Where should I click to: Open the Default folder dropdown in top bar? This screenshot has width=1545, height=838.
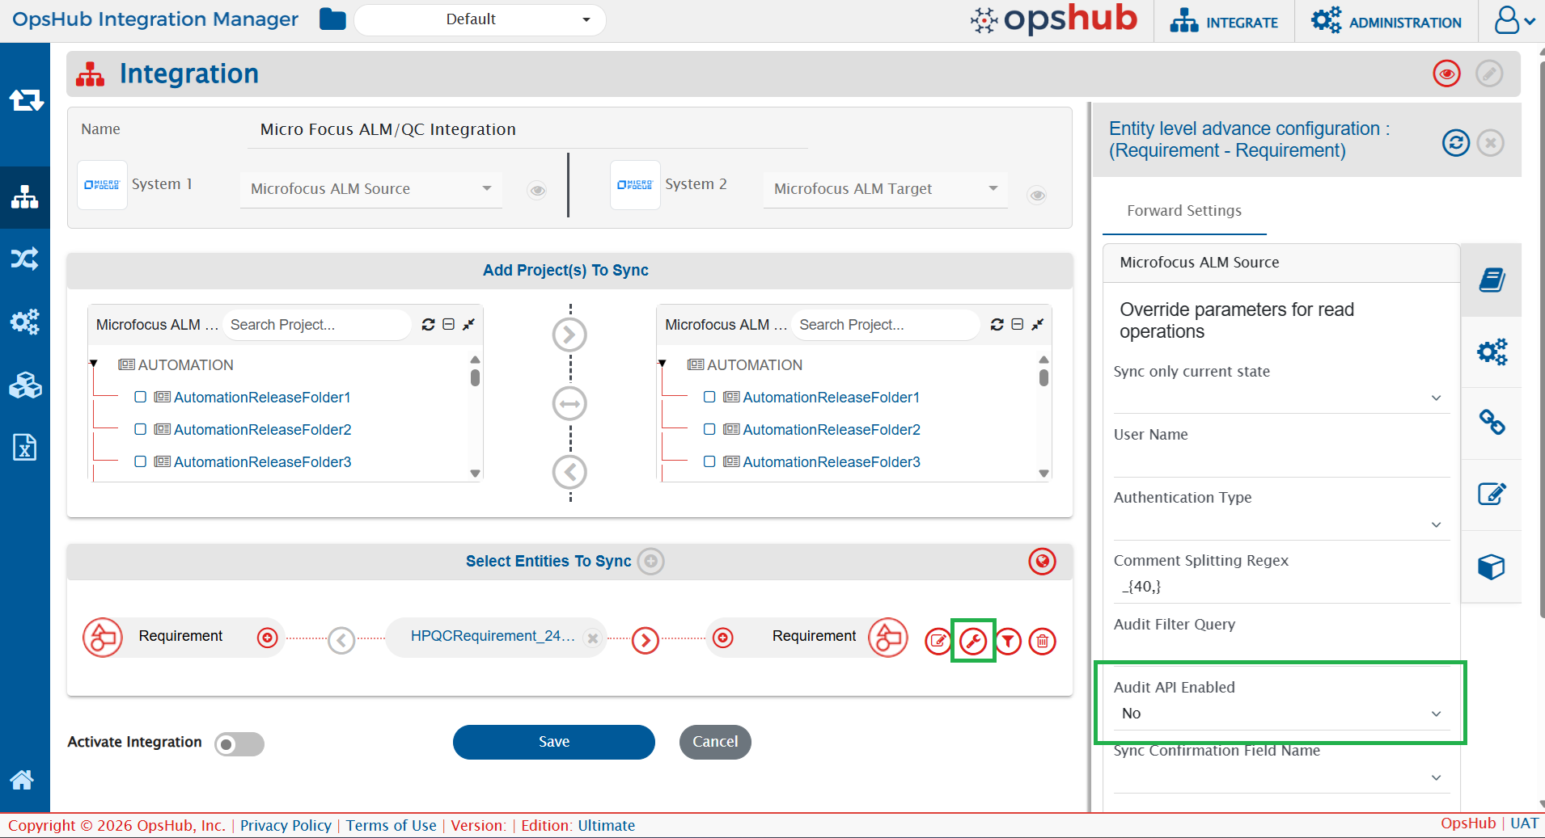coord(480,19)
